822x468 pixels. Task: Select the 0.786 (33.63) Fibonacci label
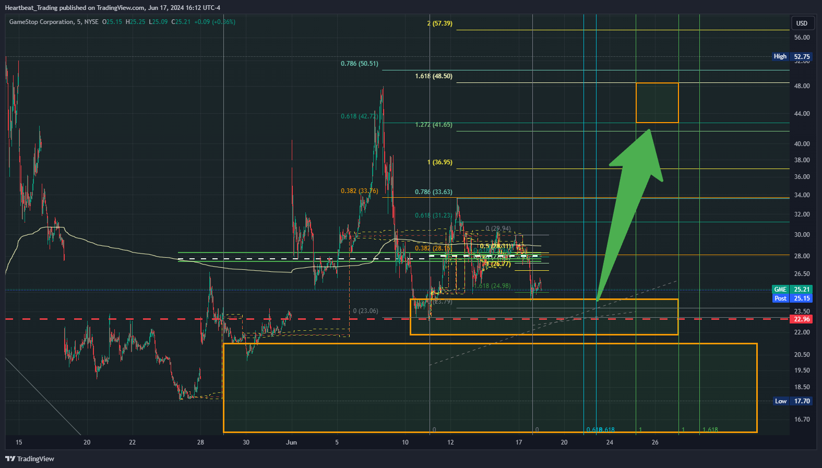[434, 192]
